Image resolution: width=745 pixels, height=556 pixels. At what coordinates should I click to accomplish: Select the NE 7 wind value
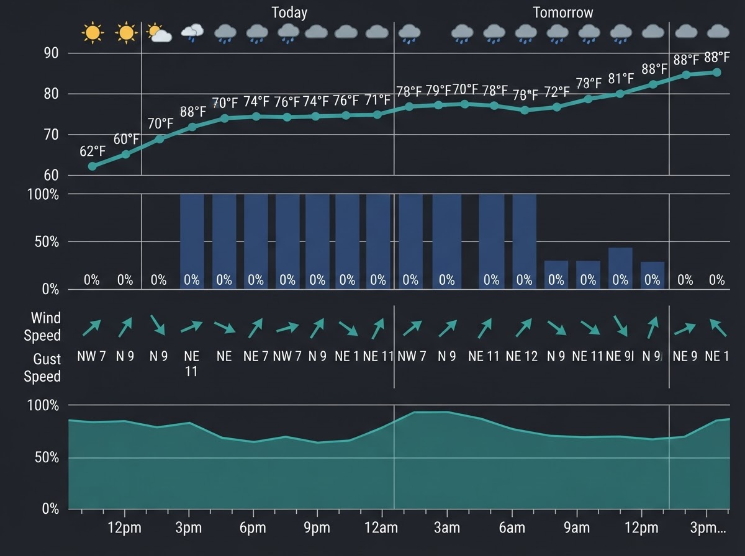point(256,357)
